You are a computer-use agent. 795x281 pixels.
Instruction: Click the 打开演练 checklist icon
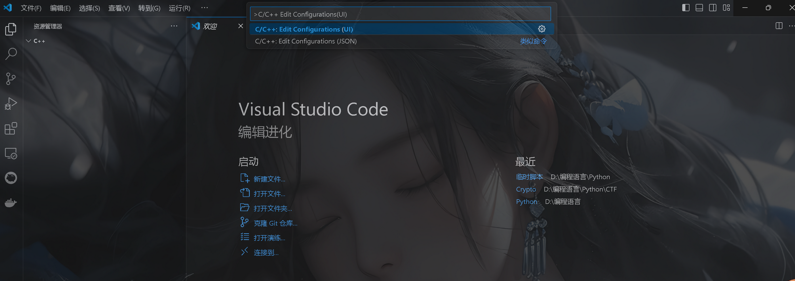pyautogui.click(x=245, y=237)
